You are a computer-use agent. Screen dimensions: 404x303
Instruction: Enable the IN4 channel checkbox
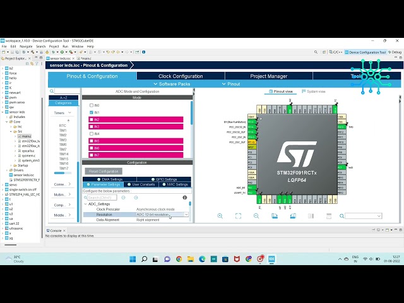point(91,134)
